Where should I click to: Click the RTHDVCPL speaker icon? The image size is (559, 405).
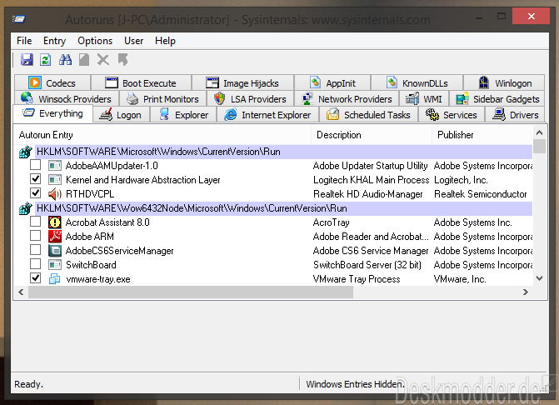[x=54, y=194]
